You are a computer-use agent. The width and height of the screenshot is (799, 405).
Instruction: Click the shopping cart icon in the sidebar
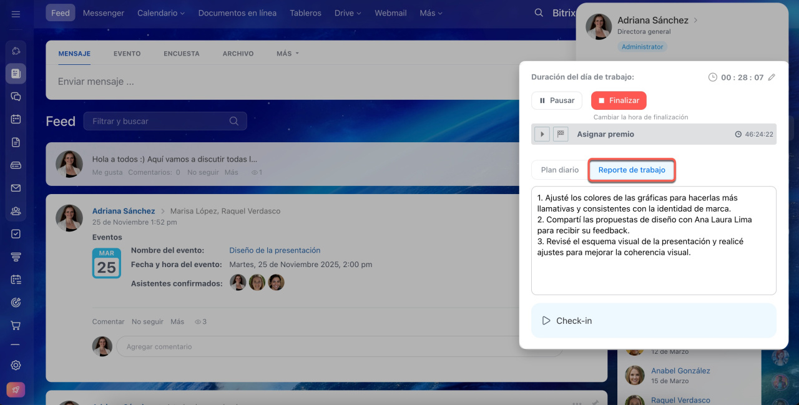[16, 325]
